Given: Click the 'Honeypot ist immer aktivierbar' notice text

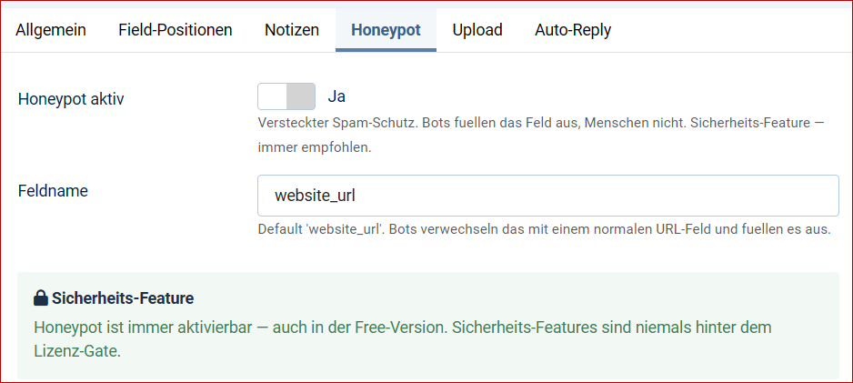Looking at the screenshot, I should pos(403,339).
